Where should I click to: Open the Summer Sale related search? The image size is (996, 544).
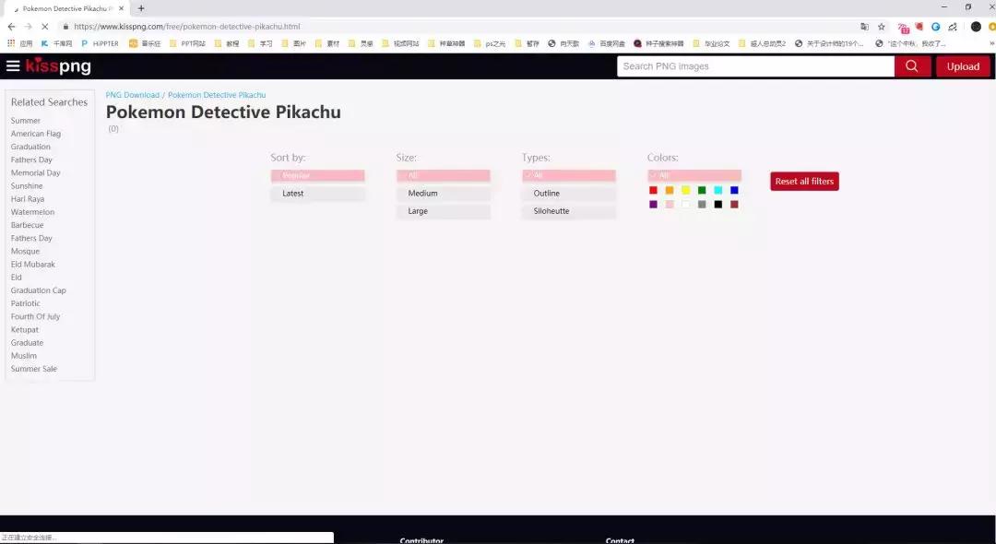tap(34, 369)
